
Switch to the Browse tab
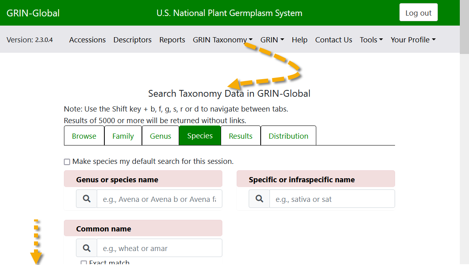click(84, 135)
